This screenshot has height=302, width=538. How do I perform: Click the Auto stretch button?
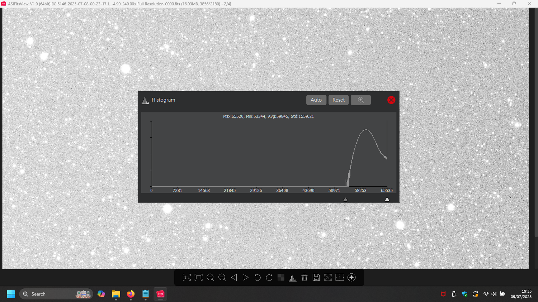pos(316,100)
